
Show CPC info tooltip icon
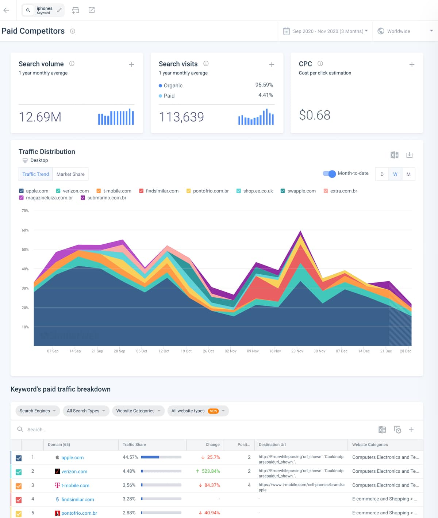[x=320, y=64]
